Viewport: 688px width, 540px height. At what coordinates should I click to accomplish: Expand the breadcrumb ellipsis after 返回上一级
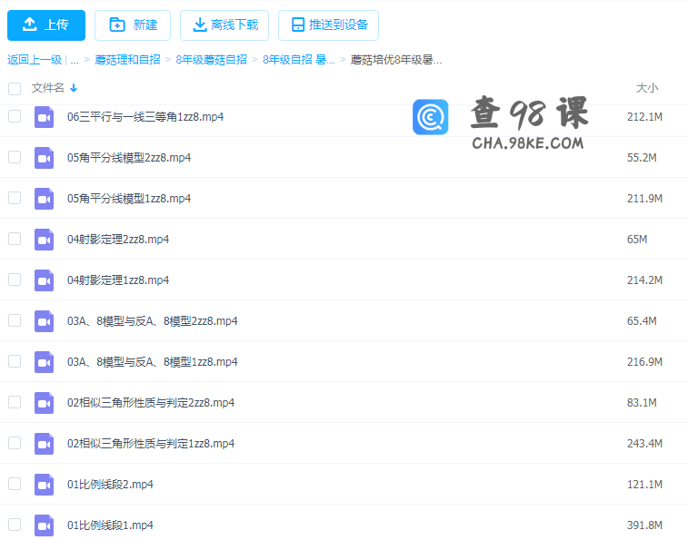coord(75,60)
